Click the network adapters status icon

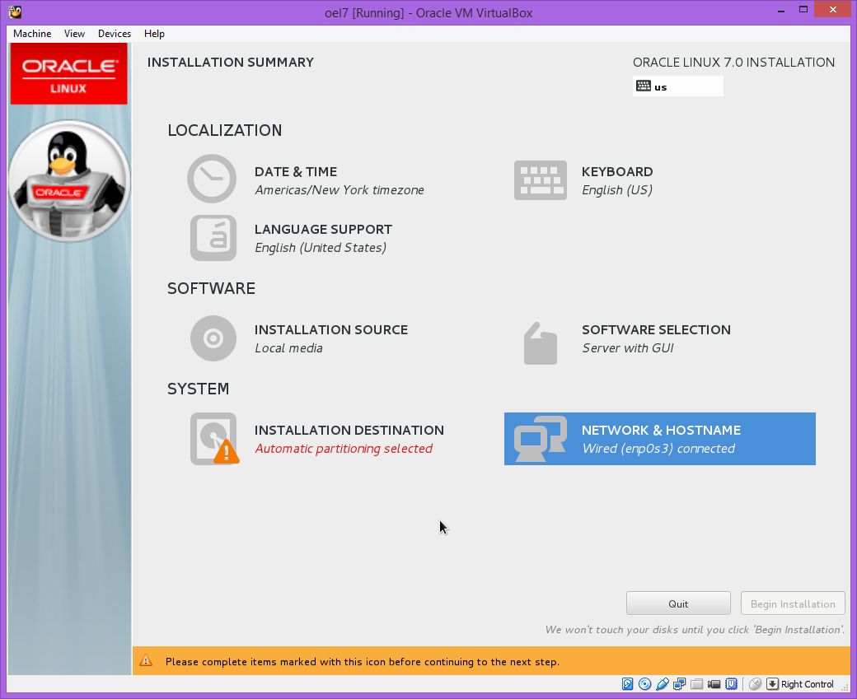point(679,683)
